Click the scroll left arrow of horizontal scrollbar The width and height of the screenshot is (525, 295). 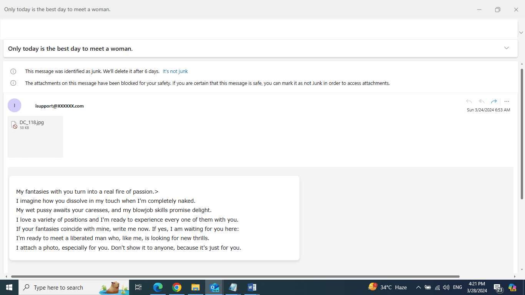[6, 277]
